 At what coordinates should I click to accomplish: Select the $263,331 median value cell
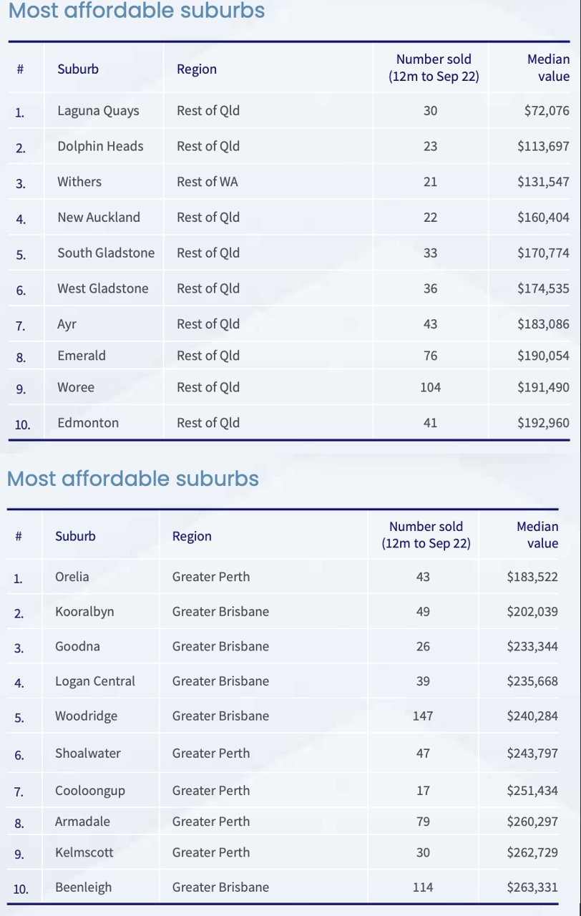[x=532, y=887]
